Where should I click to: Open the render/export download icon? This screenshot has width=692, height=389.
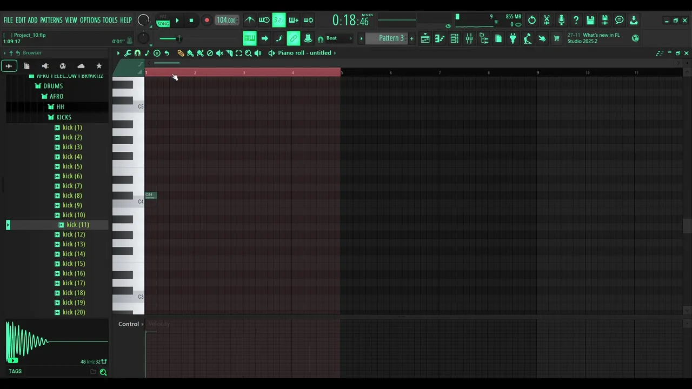click(634, 20)
